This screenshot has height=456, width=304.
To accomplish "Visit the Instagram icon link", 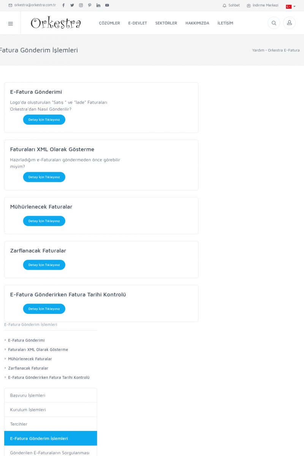I will 81,5.
